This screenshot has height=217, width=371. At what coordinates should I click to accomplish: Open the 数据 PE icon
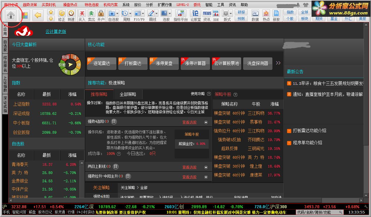click(x=255, y=13)
